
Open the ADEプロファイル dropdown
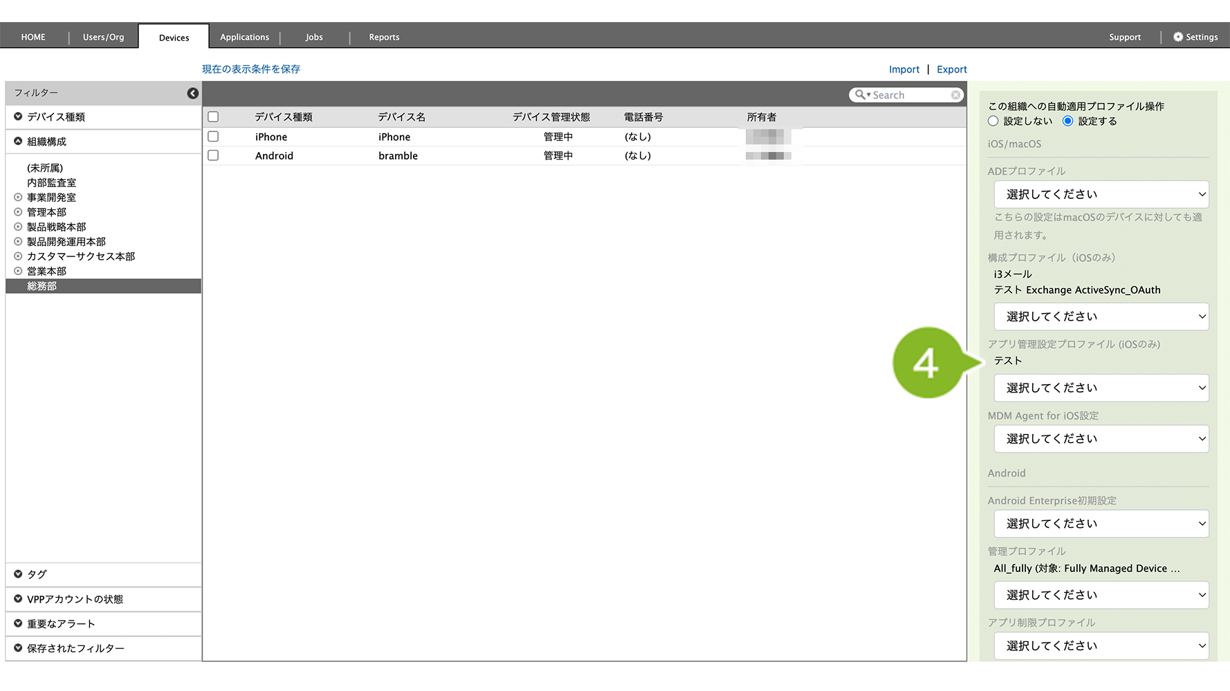[x=1101, y=194]
